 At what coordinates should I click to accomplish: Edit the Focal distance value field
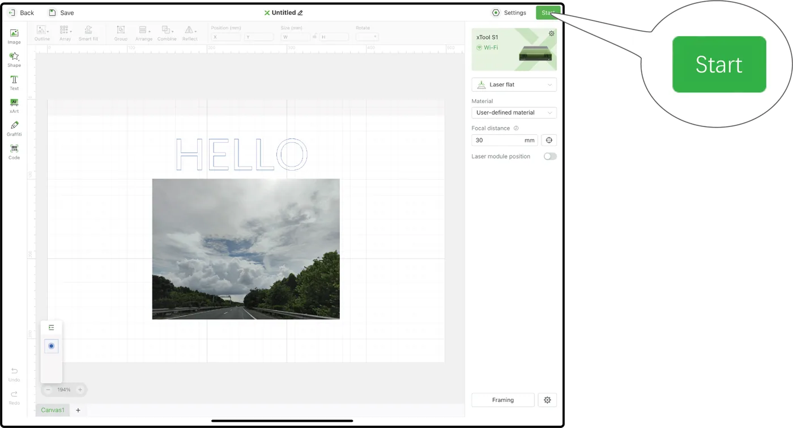(x=504, y=140)
